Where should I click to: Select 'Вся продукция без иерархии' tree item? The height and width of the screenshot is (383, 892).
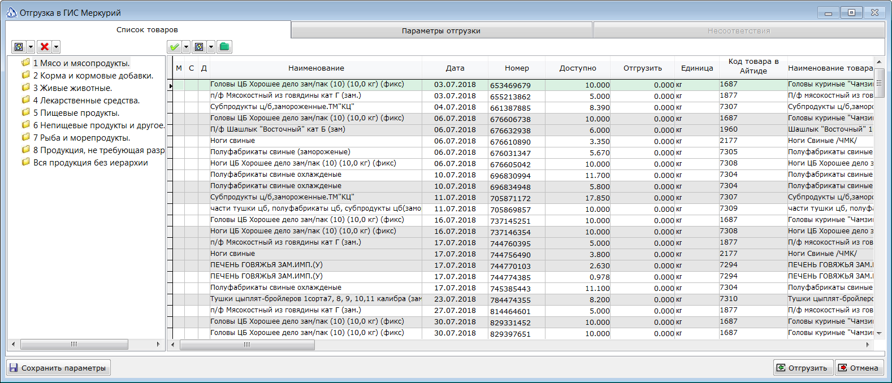90,163
